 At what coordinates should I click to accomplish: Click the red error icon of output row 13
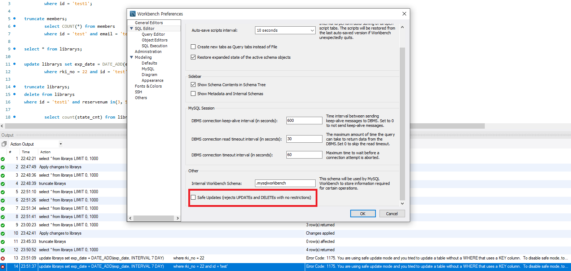(x=3, y=258)
